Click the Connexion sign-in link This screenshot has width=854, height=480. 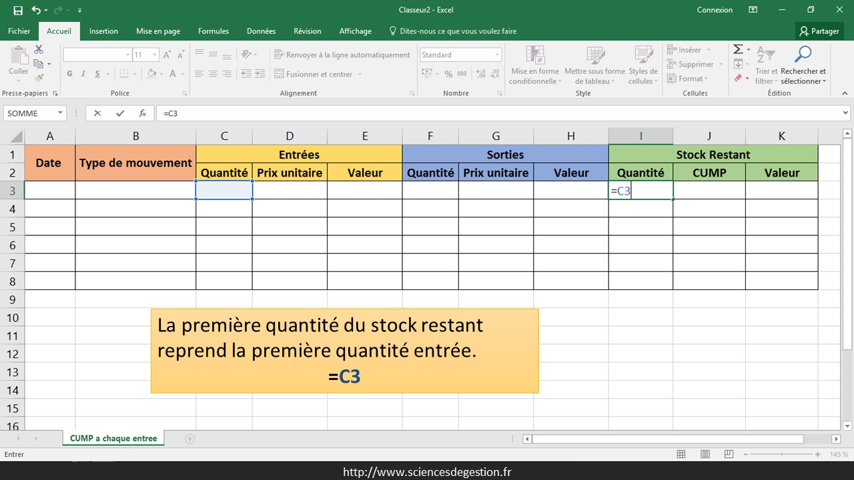(x=715, y=10)
